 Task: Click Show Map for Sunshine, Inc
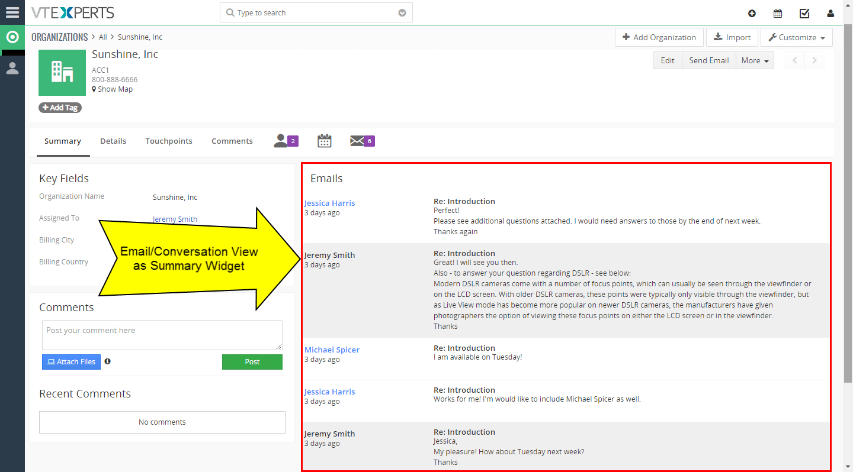click(x=112, y=89)
